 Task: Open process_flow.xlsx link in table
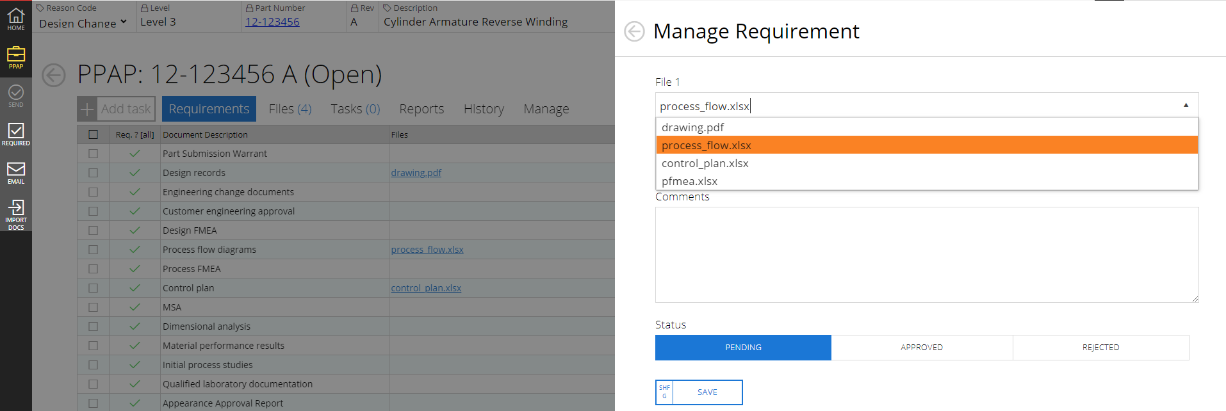[x=427, y=250]
